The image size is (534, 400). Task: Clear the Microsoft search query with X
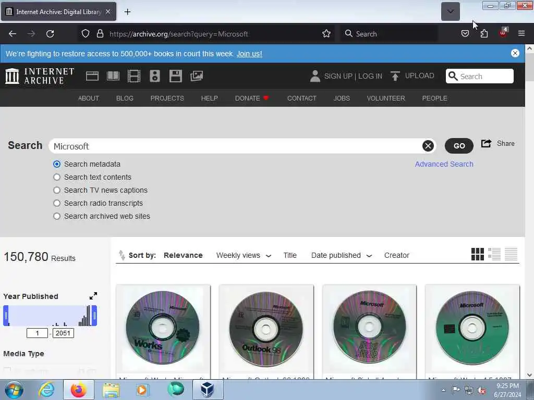(x=428, y=146)
